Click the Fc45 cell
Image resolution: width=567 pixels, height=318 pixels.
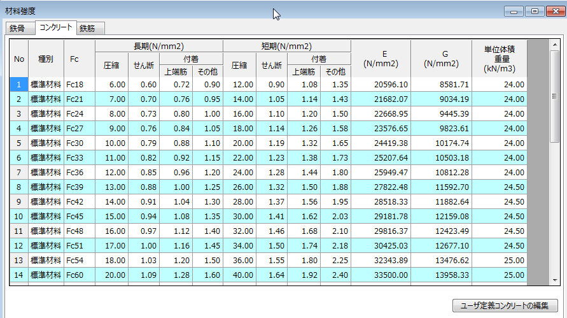[80, 216]
